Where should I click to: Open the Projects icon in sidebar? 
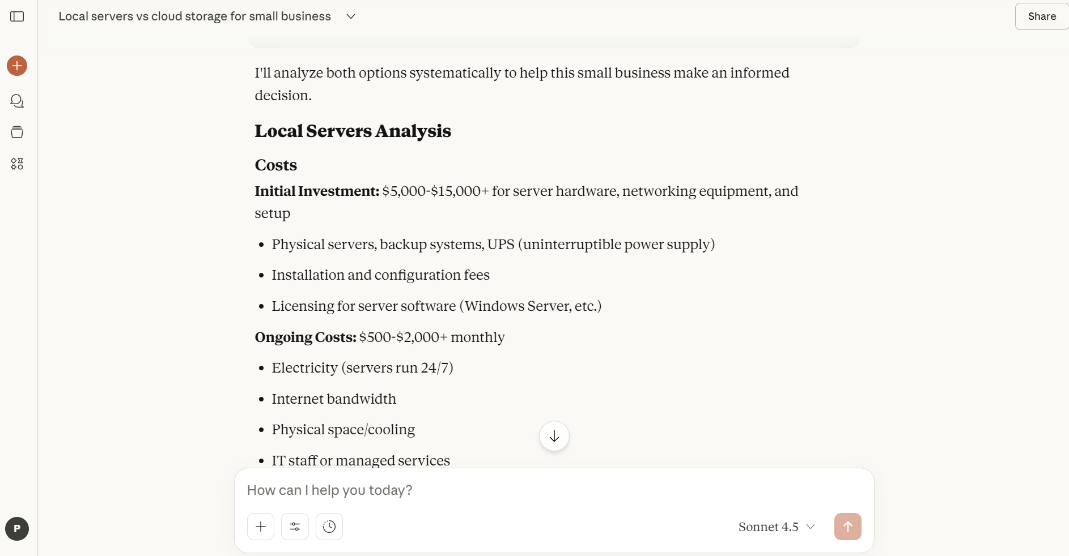pyautogui.click(x=17, y=132)
